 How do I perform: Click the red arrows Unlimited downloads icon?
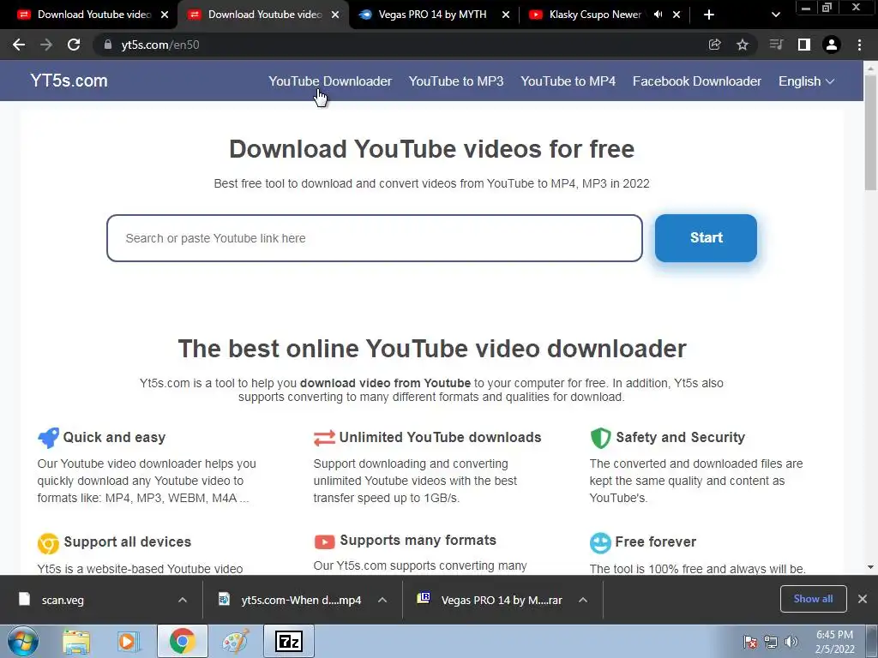pyautogui.click(x=324, y=438)
